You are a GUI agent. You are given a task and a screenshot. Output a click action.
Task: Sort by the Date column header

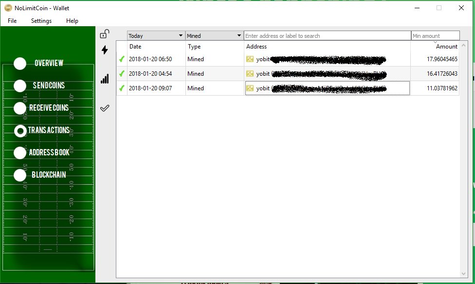156,47
